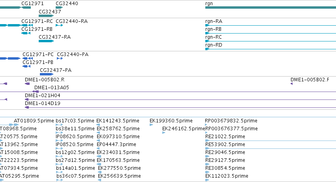The height and width of the screenshot is (182, 336).
Task: Select the CG12971 gene glyph
Action: 26,8
